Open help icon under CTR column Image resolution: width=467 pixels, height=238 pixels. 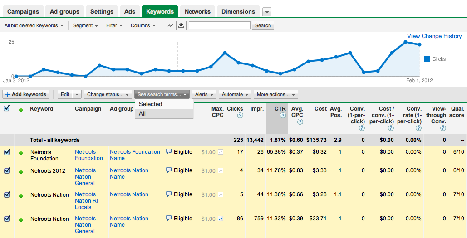[283, 116]
